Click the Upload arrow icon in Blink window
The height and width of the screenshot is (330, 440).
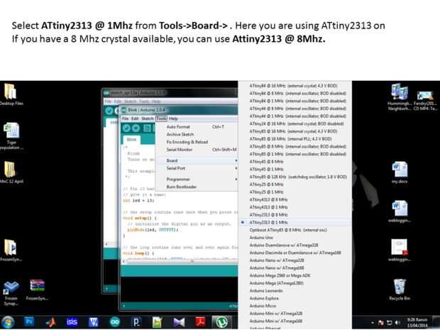click(136, 128)
